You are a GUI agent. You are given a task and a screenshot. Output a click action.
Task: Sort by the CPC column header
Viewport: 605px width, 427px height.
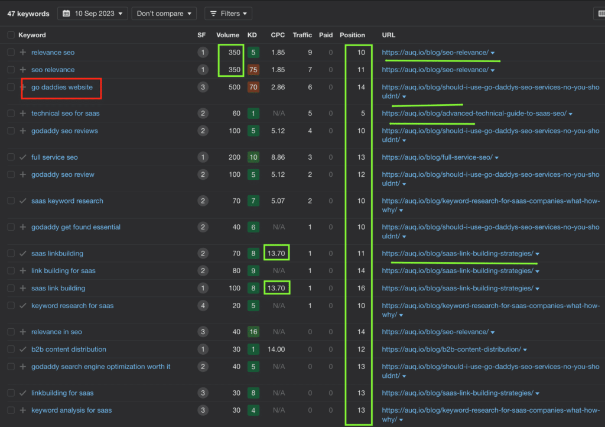(278, 35)
